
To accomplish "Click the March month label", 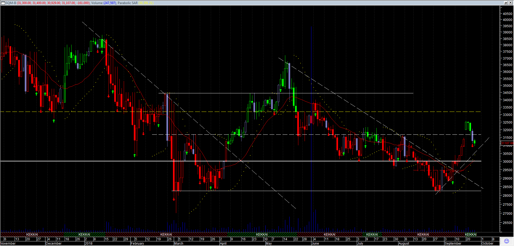I will pyautogui.click(x=179, y=244).
